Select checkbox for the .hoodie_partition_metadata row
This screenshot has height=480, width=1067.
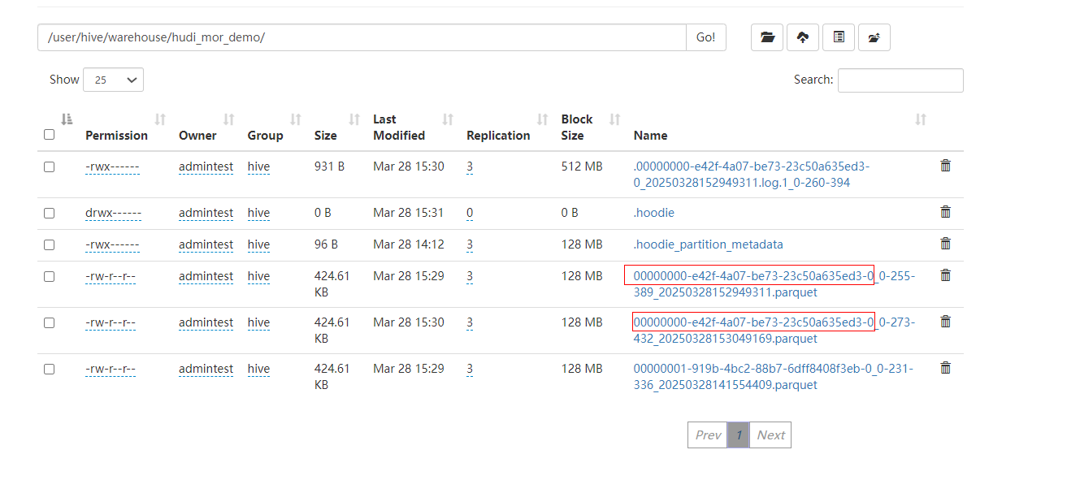pos(49,244)
